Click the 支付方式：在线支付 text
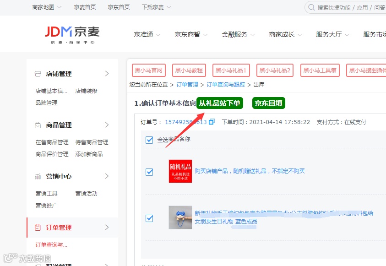The image size is (386, 266). [342, 122]
